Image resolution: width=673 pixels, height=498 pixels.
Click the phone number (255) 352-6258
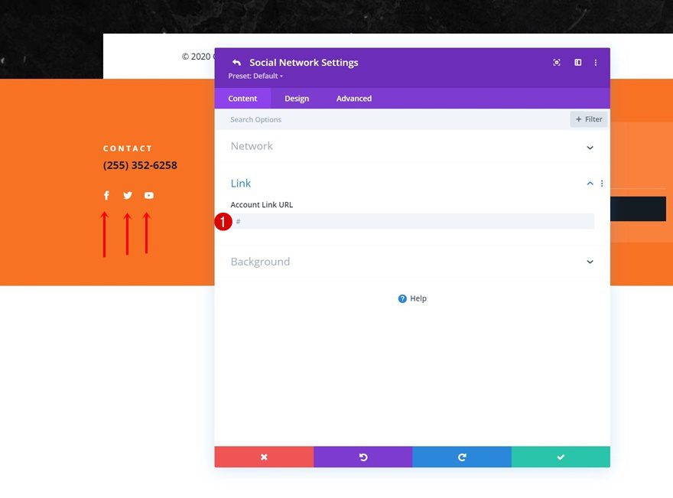[140, 165]
